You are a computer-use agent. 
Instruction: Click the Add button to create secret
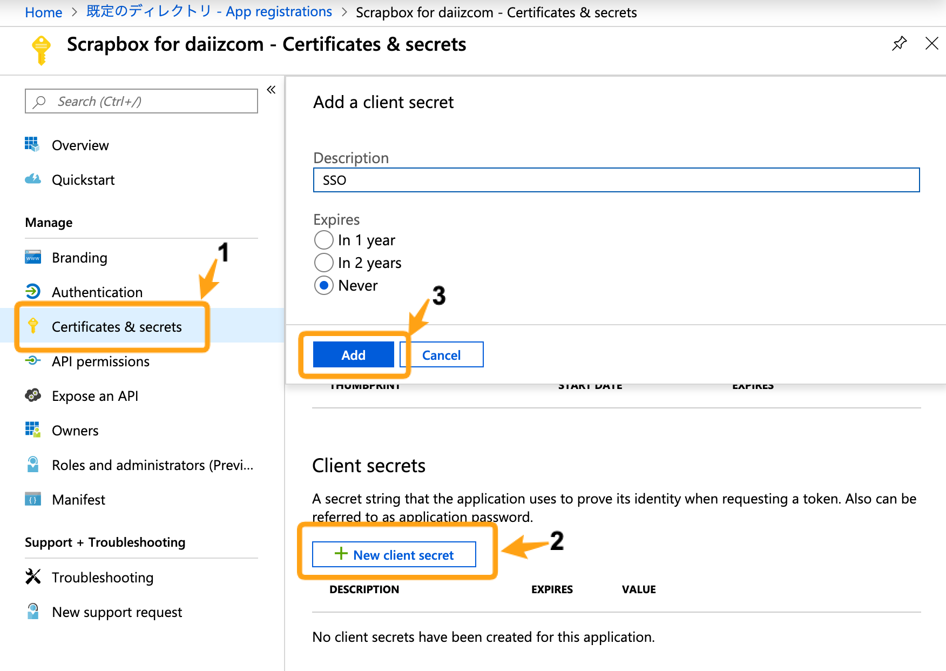pyautogui.click(x=354, y=355)
